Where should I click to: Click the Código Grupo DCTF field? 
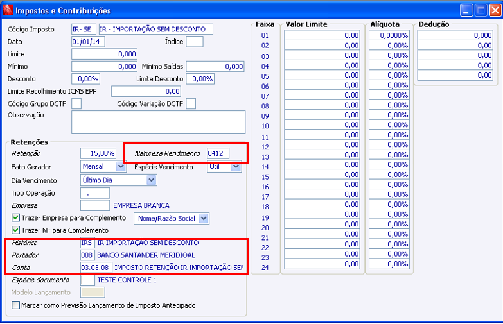(76, 104)
